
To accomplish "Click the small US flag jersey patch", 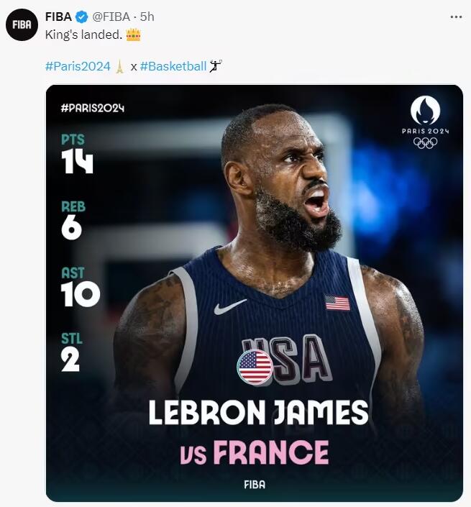I will (x=337, y=302).
